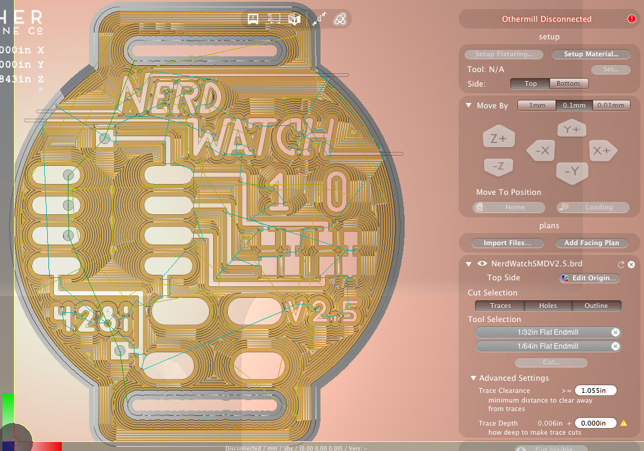Click the 'Tool: N/A' label
The height and width of the screenshot is (451, 644).
[x=485, y=70]
